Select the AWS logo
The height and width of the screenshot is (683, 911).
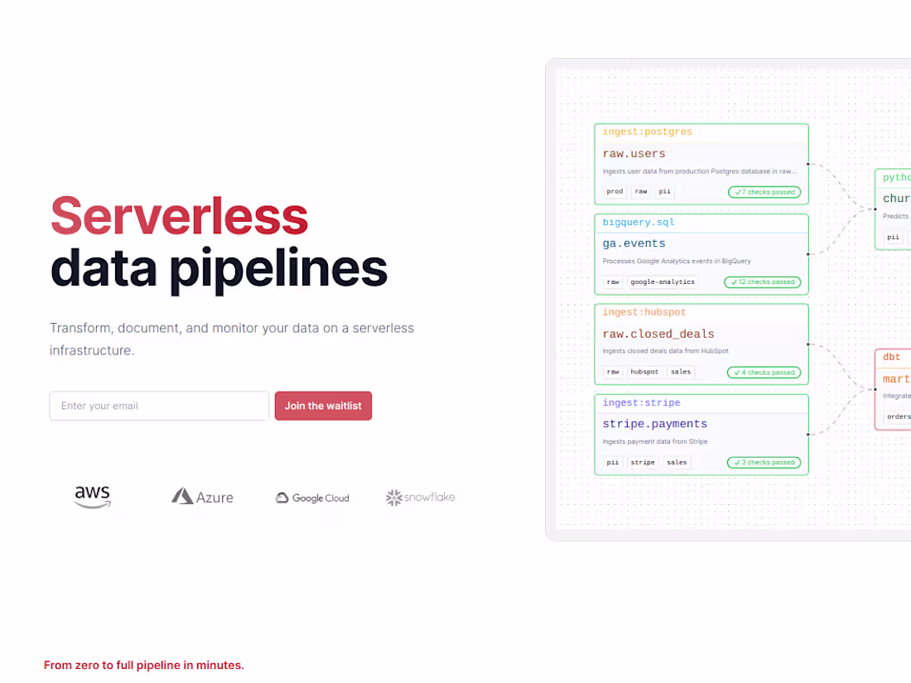click(92, 497)
